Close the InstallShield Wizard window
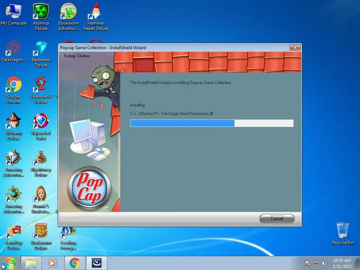The image size is (360, 270). click(295, 47)
